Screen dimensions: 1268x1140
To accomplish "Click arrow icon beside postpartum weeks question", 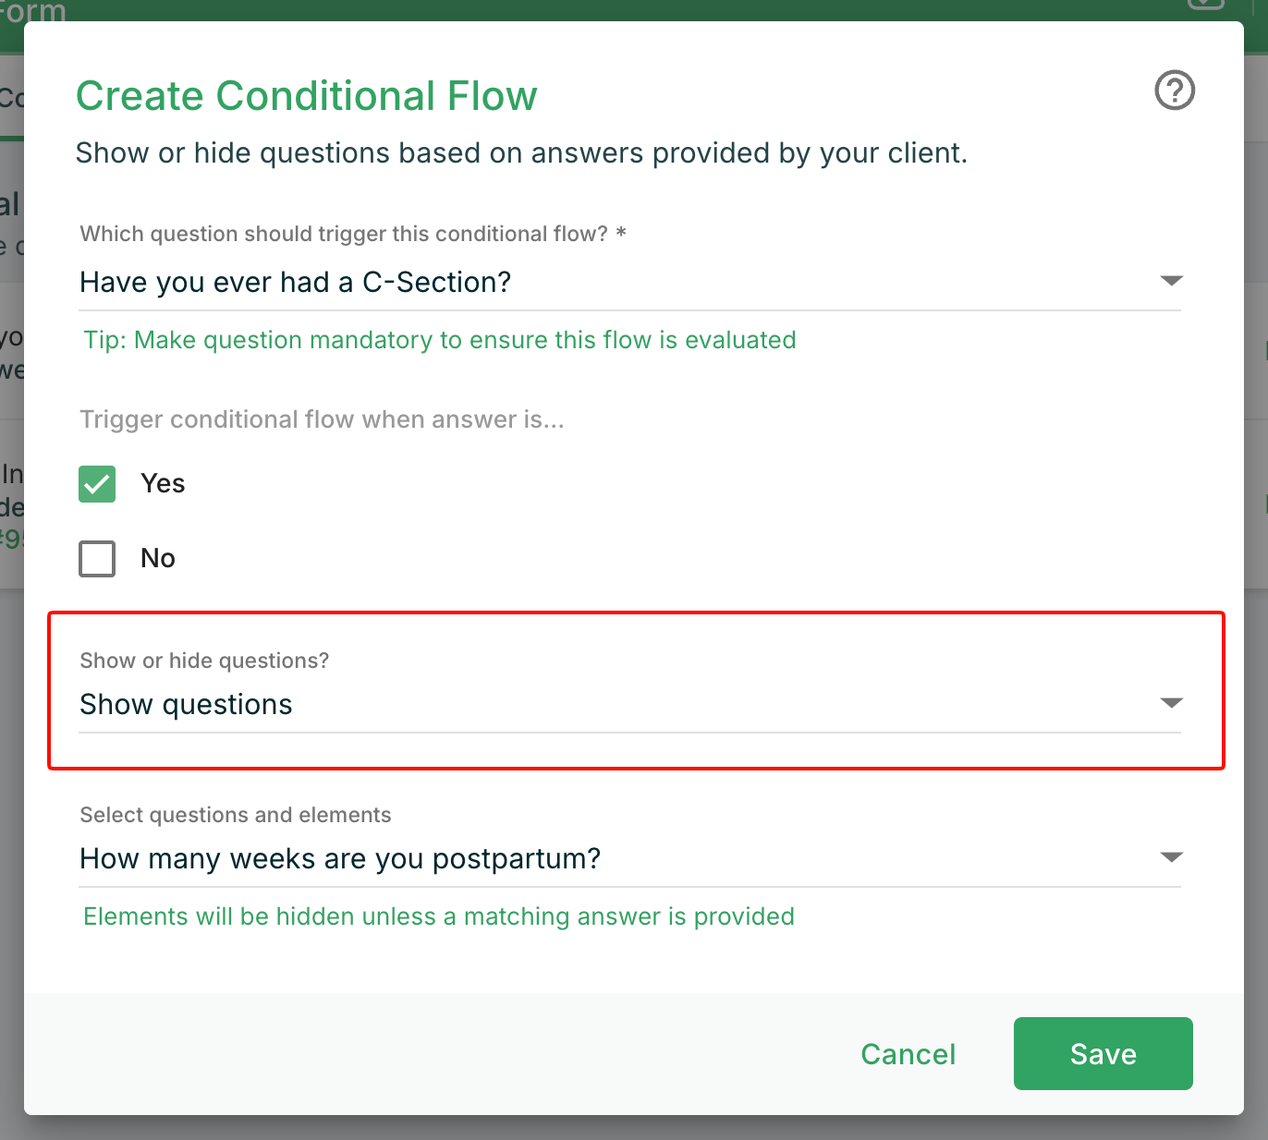I will (x=1171, y=858).
